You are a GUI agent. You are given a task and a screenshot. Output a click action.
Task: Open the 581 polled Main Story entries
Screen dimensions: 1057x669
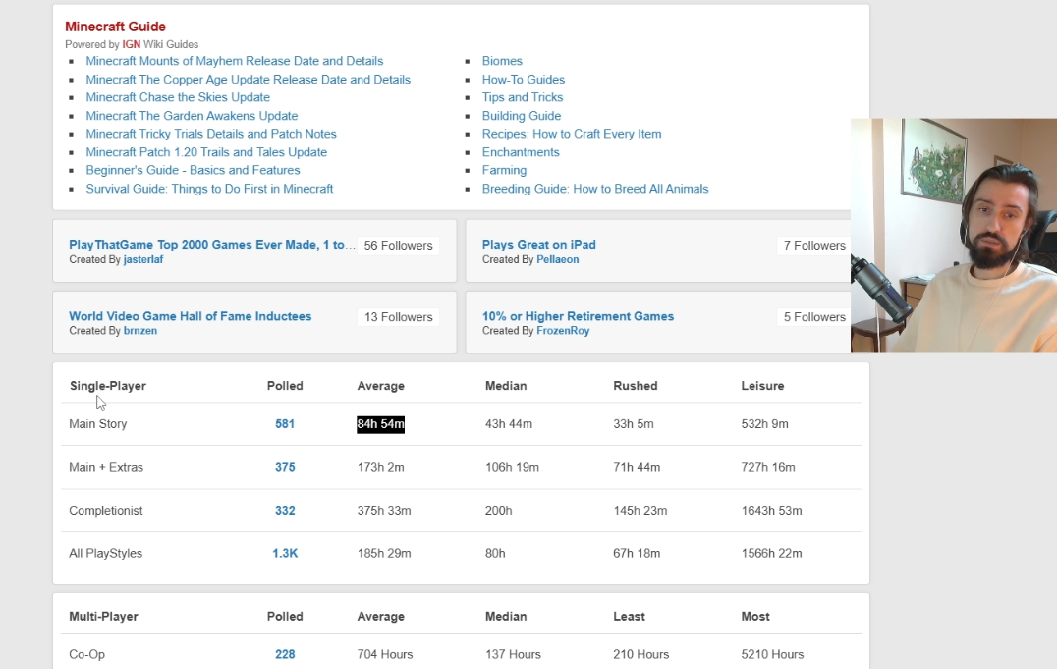(285, 424)
